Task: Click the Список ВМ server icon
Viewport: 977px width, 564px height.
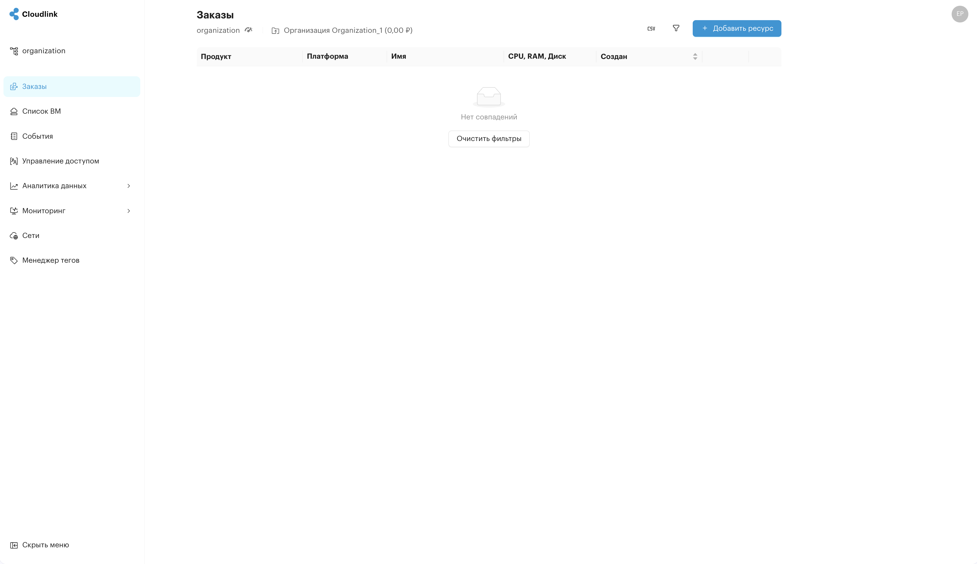Action: click(x=14, y=112)
